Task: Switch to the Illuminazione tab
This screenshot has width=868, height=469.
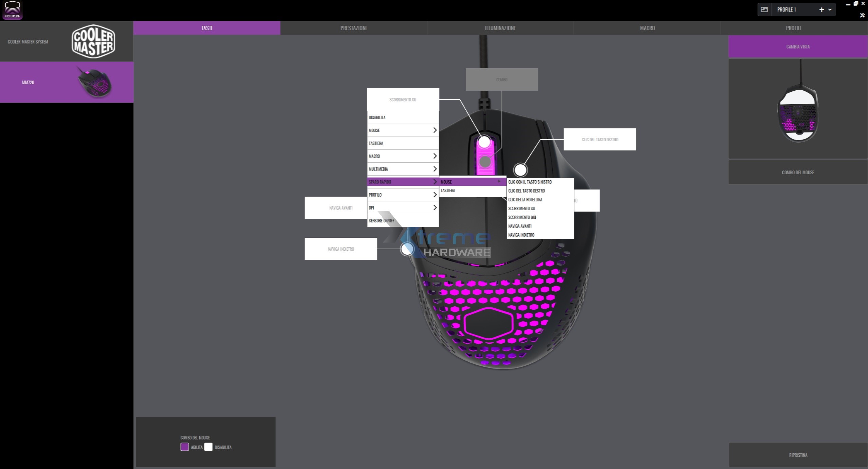Action: [x=500, y=28]
